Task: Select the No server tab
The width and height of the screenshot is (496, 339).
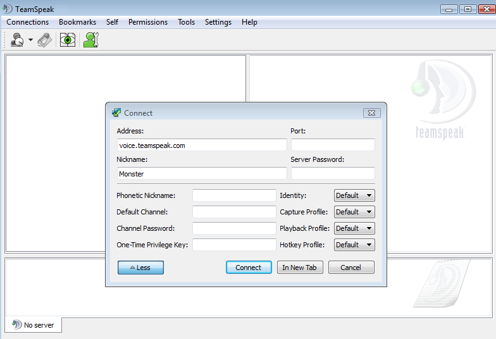Action: pyautogui.click(x=33, y=325)
